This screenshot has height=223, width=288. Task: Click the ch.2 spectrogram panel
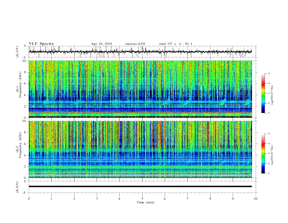coord(140,149)
